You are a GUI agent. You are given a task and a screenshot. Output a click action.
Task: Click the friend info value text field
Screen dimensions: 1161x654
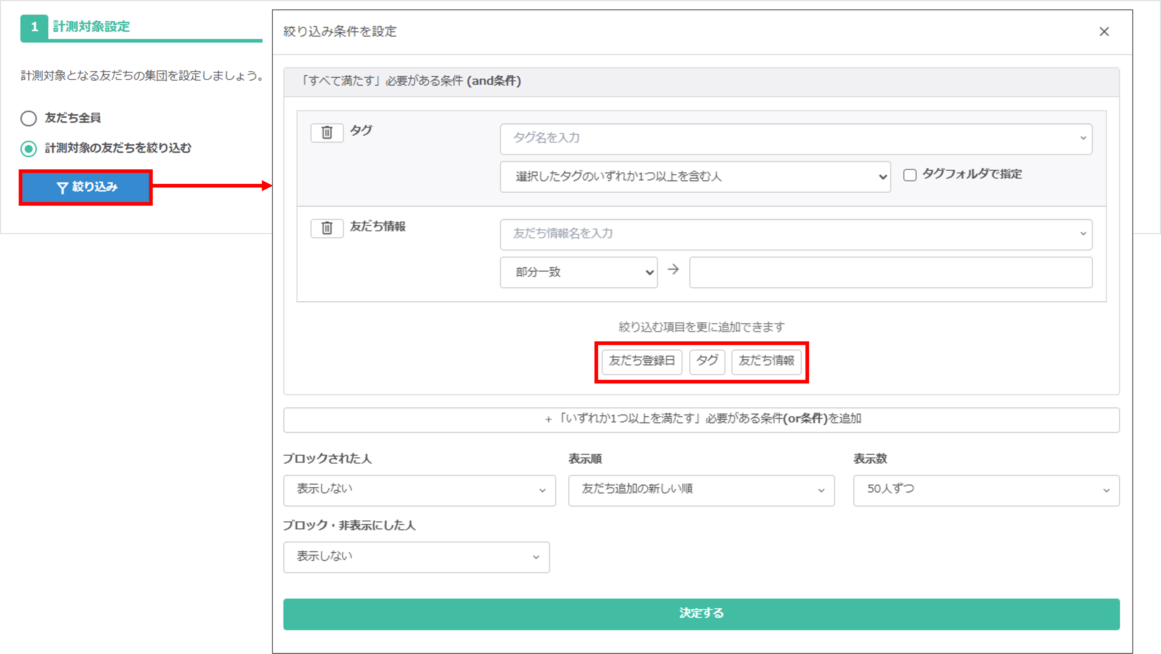point(890,272)
